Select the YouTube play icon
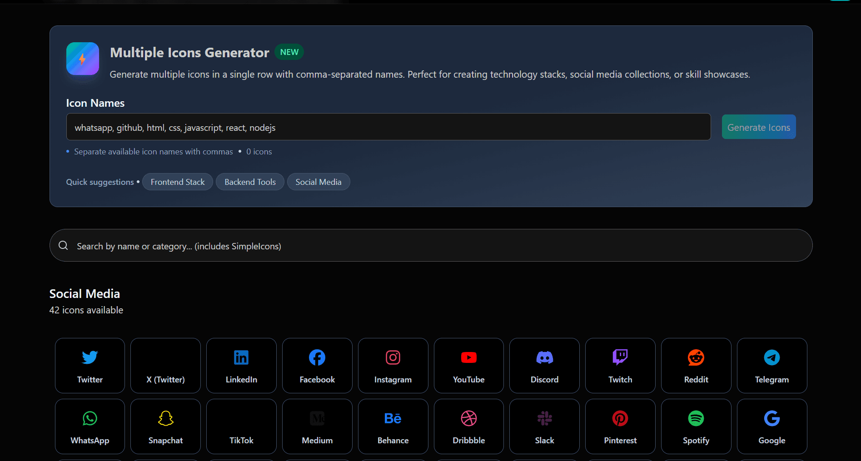 click(x=468, y=357)
